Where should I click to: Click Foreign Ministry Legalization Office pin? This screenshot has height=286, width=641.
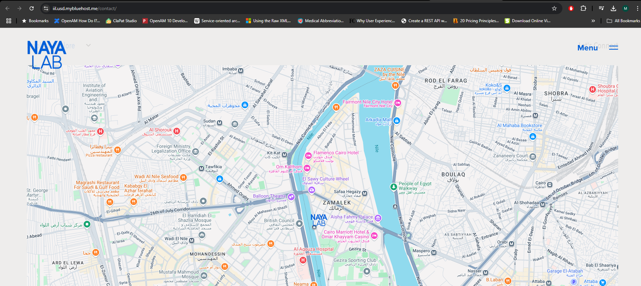[x=196, y=152]
